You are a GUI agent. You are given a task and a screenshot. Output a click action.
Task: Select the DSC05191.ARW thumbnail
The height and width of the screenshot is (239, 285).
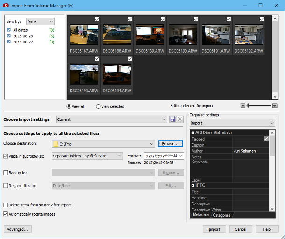pos(216,35)
